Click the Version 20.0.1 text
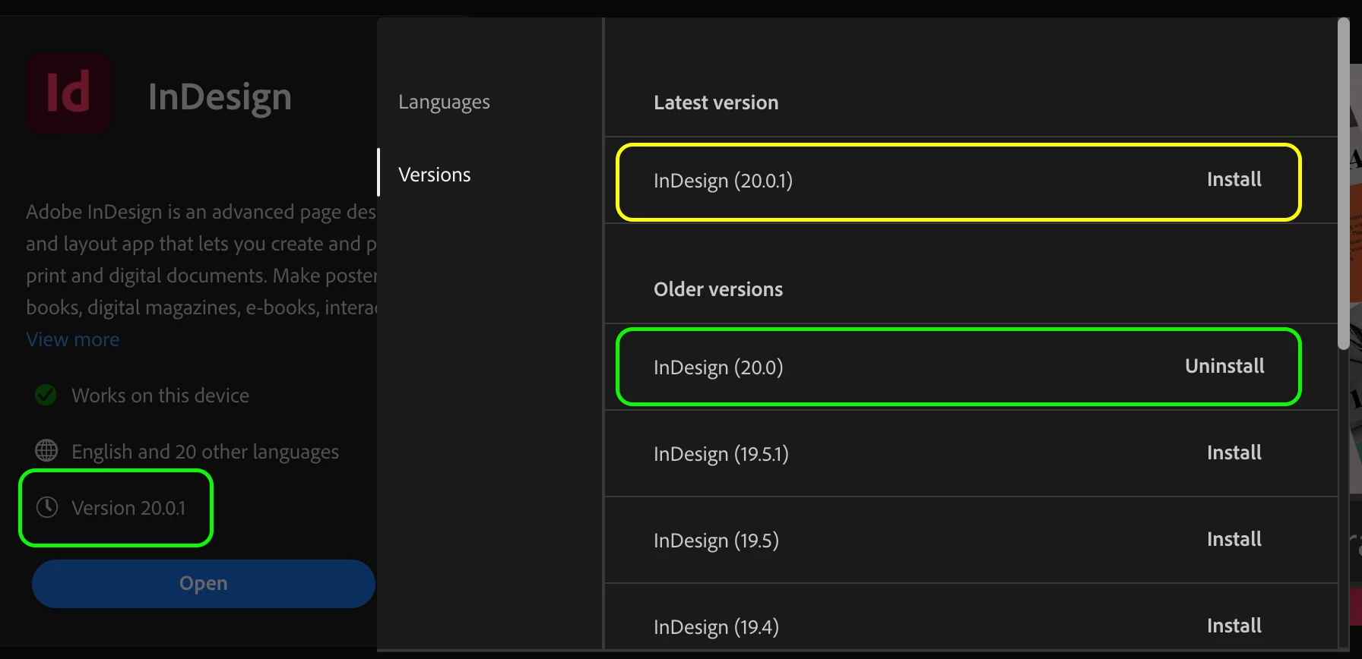 pyautogui.click(x=128, y=508)
